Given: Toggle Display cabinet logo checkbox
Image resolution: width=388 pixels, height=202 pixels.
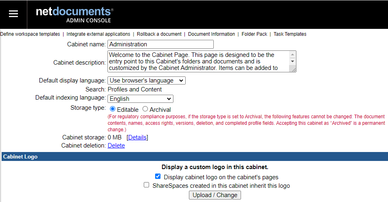Looking at the screenshot, I should pyautogui.click(x=158, y=177).
